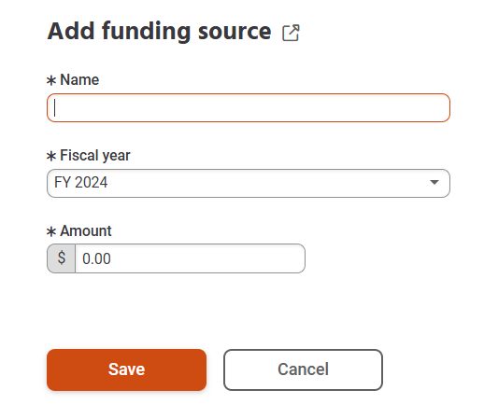Expand the Fiscal year dropdown caret arrow
The width and height of the screenshot is (484, 404).
tap(434, 182)
